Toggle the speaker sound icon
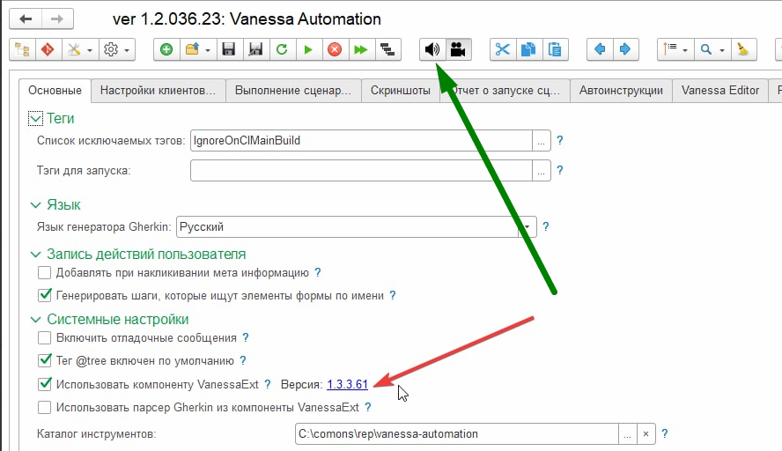The width and height of the screenshot is (782, 451). coord(432,49)
